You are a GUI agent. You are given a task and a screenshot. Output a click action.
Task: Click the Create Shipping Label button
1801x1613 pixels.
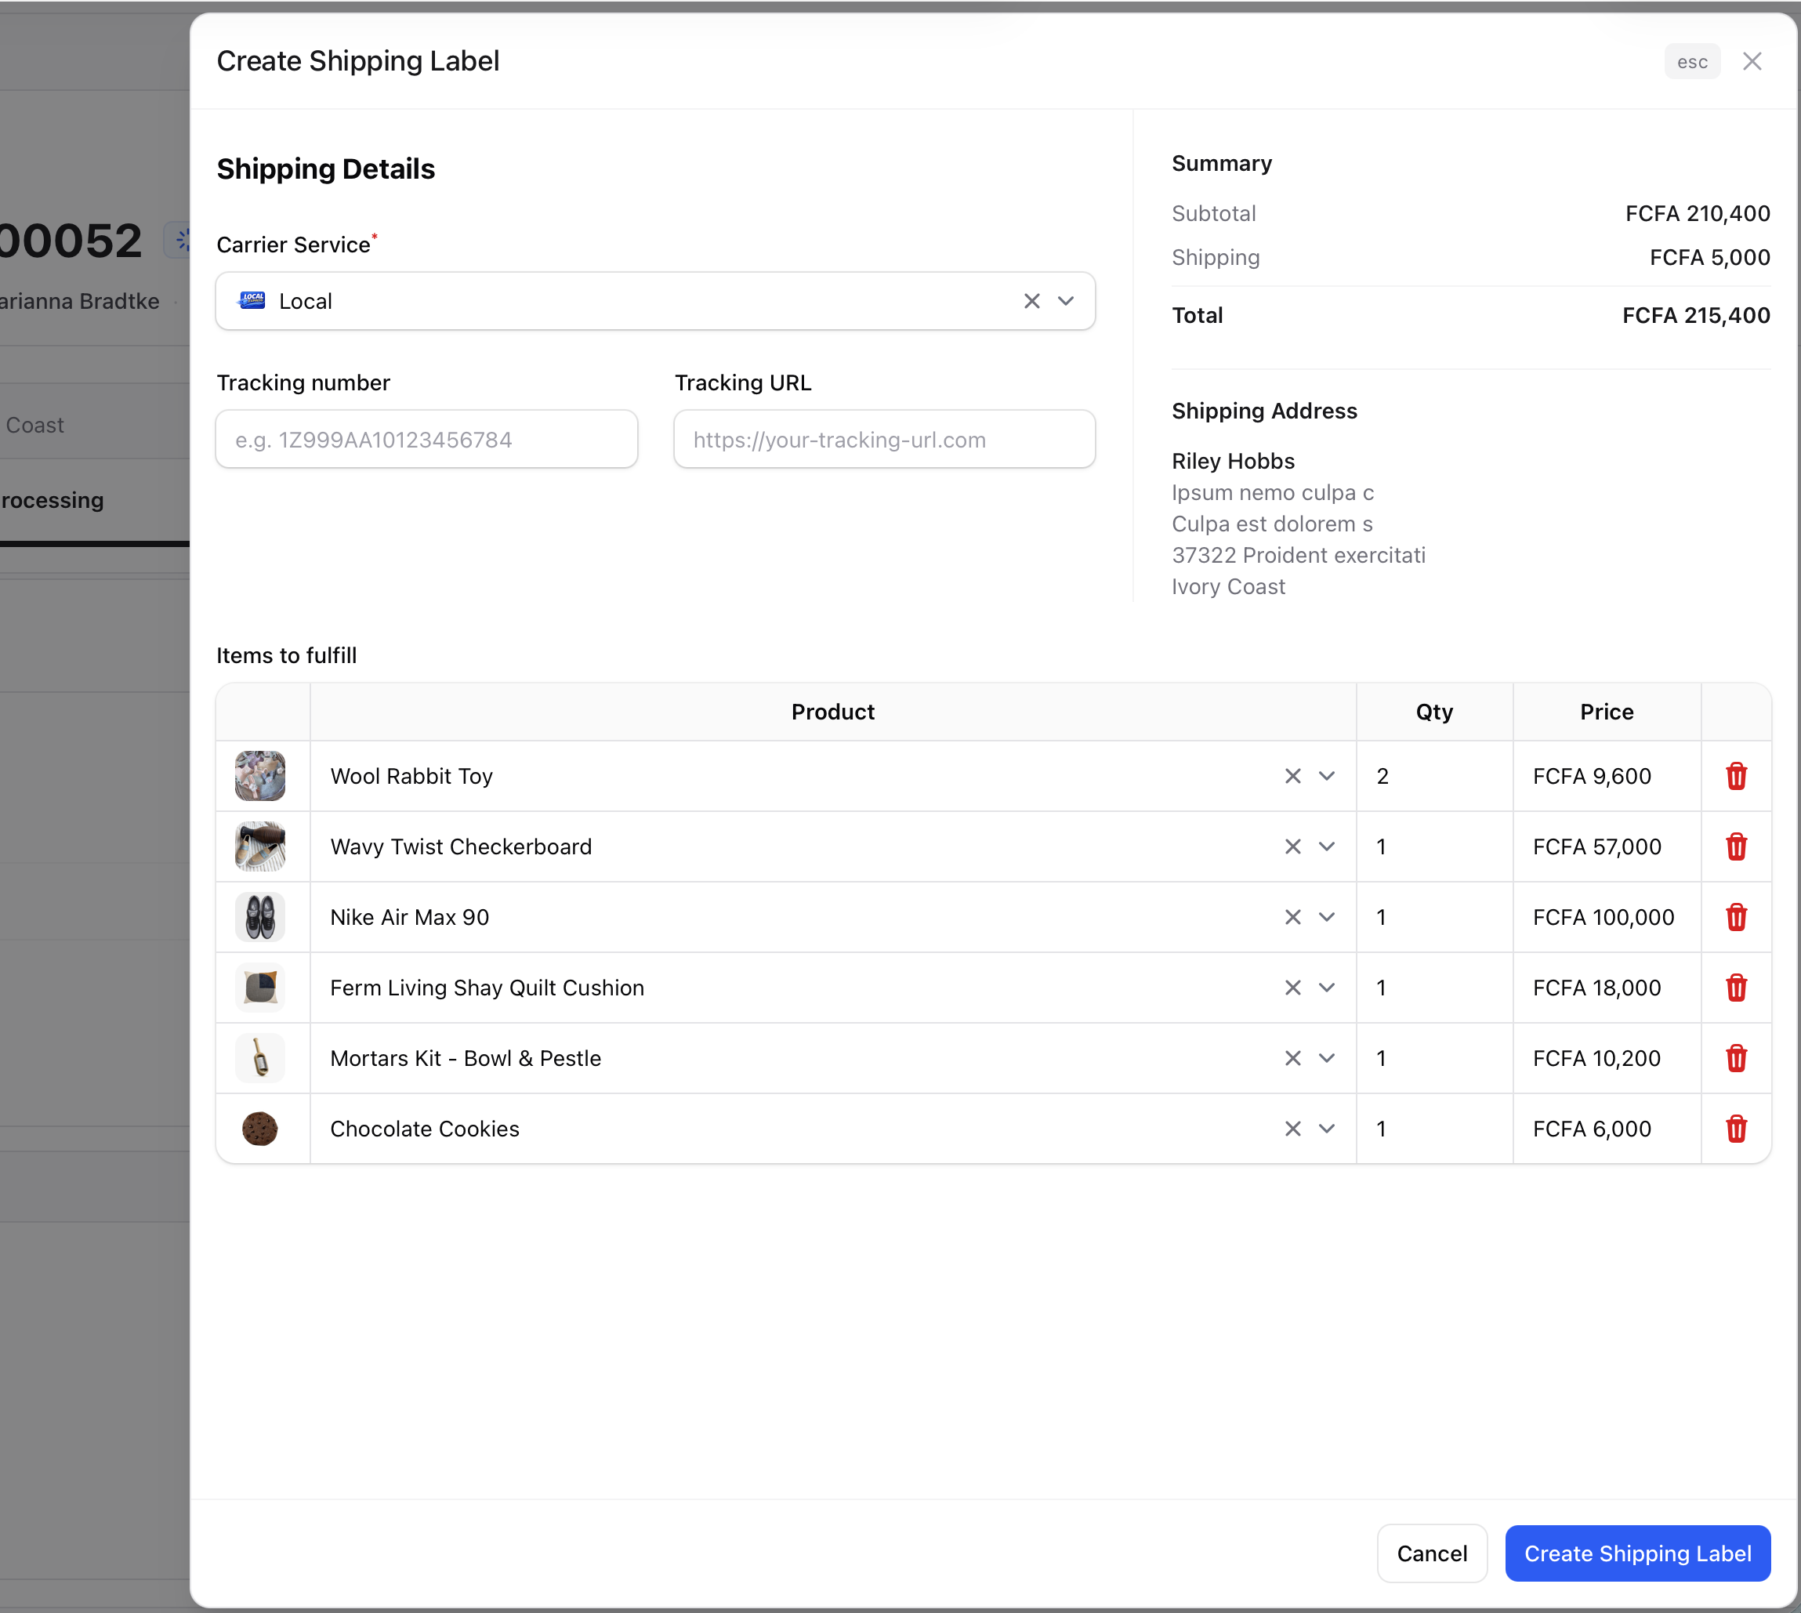click(x=1637, y=1553)
